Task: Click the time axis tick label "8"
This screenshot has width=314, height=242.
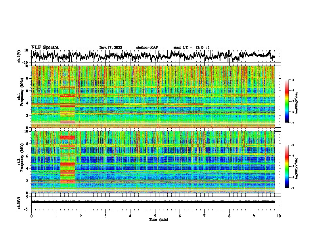Action: [229, 216]
